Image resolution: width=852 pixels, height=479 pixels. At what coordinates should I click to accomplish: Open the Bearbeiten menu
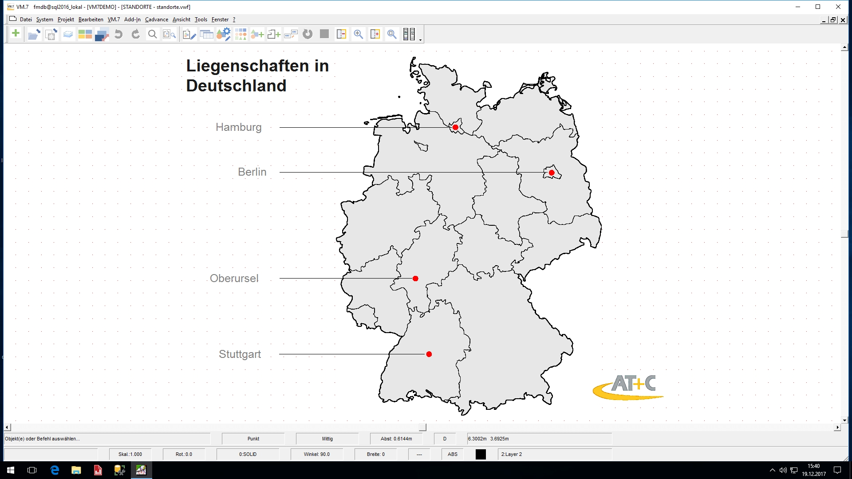point(91,20)
